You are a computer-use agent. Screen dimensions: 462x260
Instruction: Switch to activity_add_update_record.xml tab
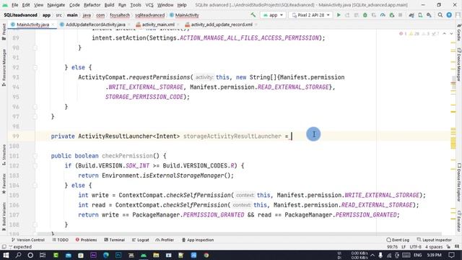click(x=222, y=25)
